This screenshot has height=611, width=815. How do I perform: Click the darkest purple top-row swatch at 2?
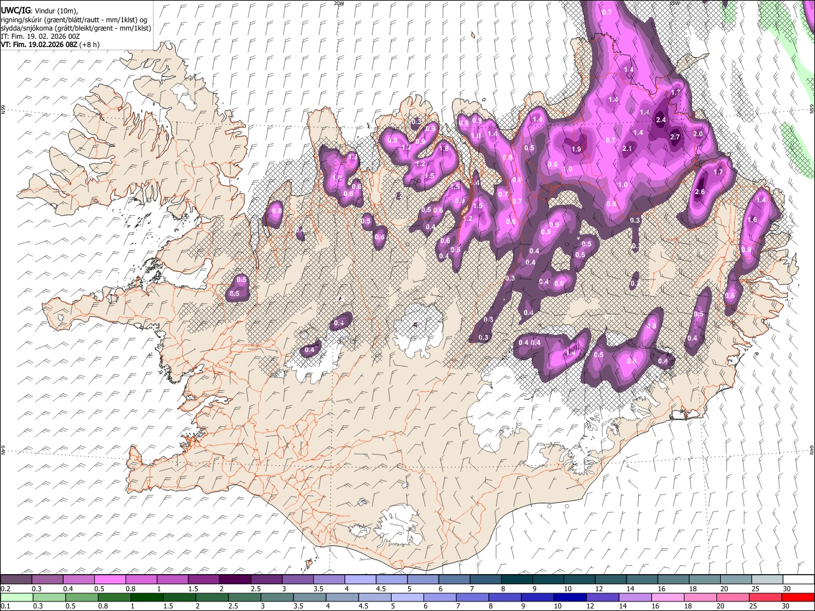(234, 579)
